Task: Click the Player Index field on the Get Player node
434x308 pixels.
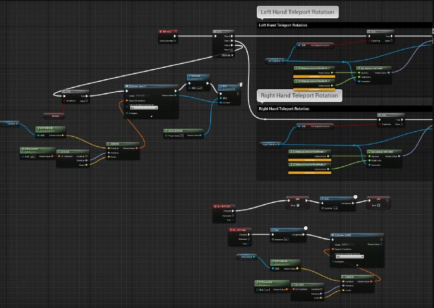Action: 182,136
